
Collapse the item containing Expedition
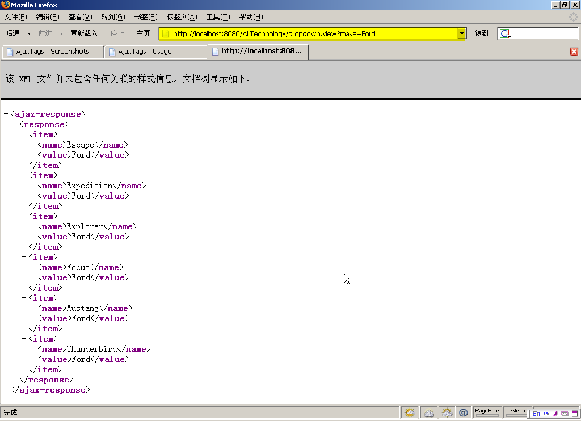pos(24,175)
